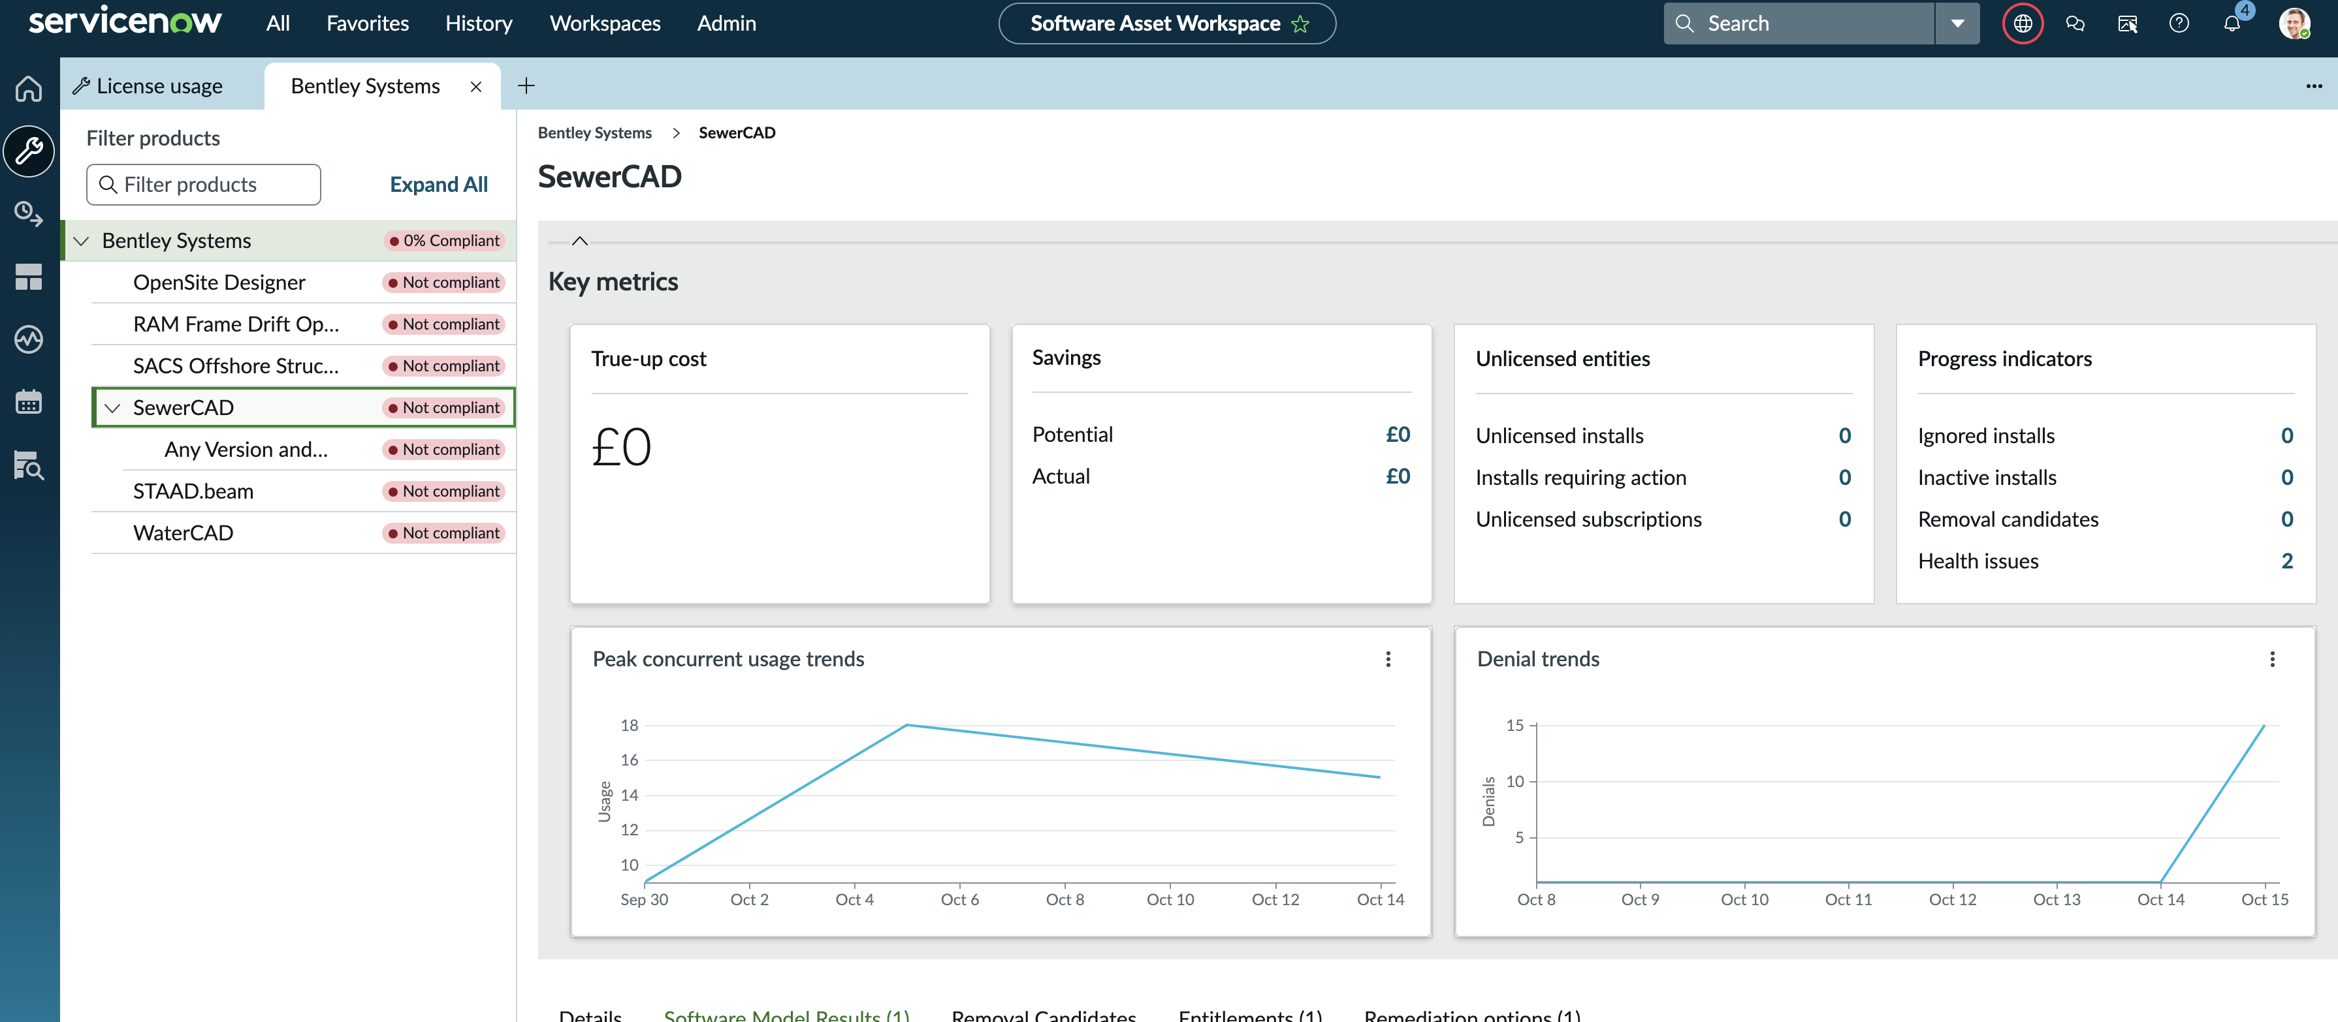Image resolution: width=2338 pixels, height=1022 pixels.
Task: Open the tab bar more options ellipsis
Action: click(x=2313, y=86)
